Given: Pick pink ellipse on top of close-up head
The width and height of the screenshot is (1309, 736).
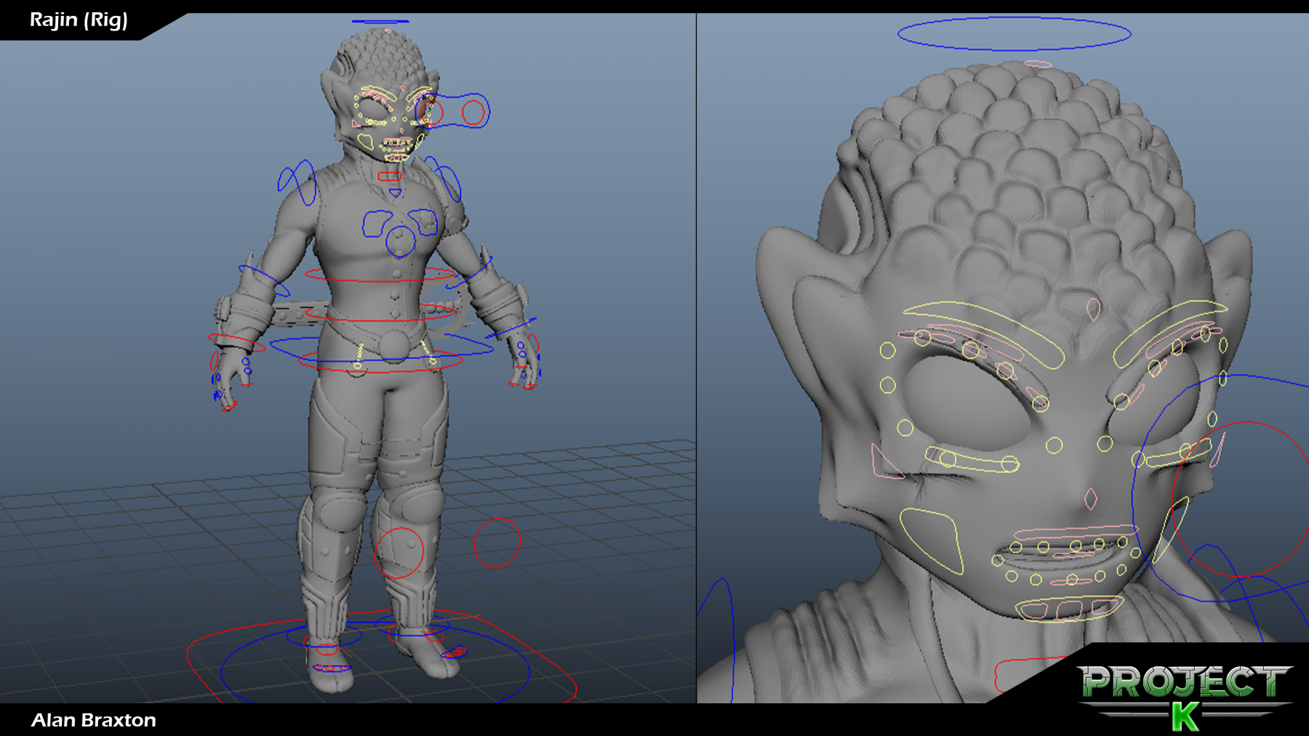Looking at the screenshot, I should pyautogui.click(x=1038, y=64).
